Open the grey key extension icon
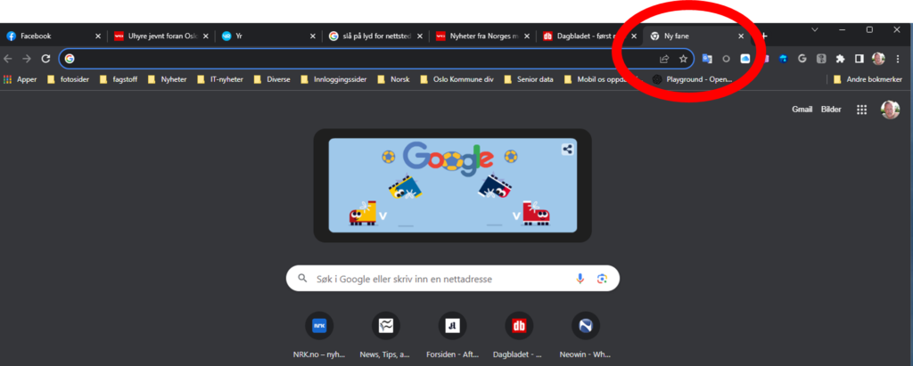 (821, 59)
